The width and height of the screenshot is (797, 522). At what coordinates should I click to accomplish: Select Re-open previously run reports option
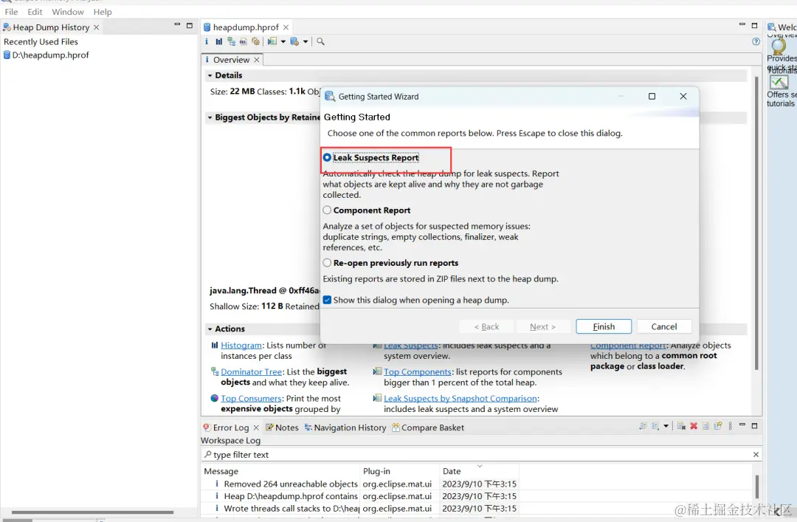coord(327,263)
